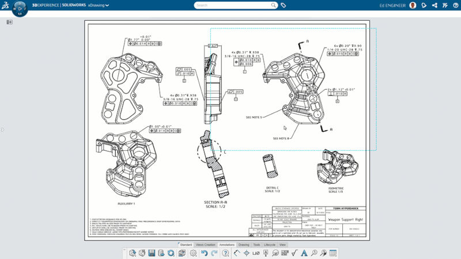
Task: Toggle the left side panel icon
Action: [x=9, y=22]
